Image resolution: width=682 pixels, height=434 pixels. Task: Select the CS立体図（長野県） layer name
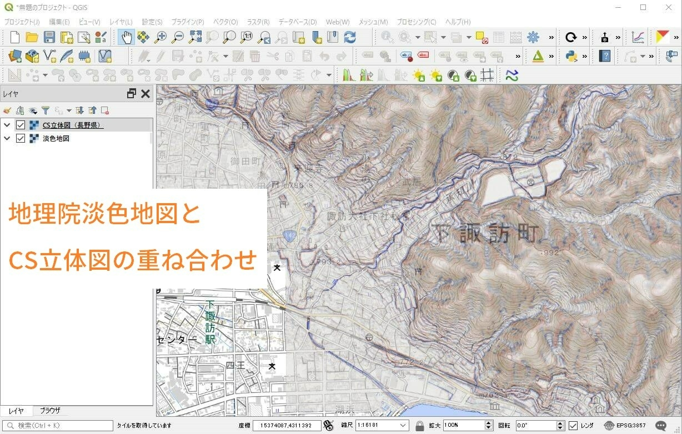click(73, 125)
